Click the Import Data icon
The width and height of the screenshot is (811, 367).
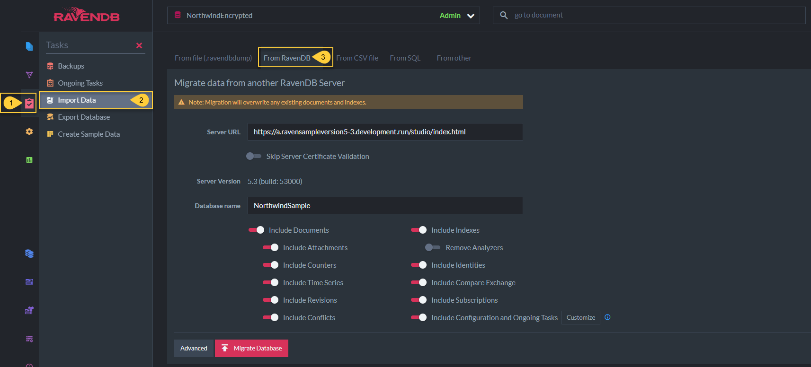(x=50, y=100)
